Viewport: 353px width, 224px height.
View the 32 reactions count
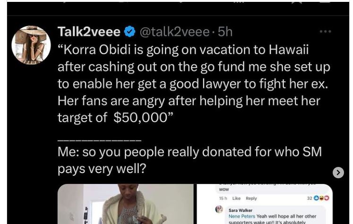pyautogui.click(x=310, y=199)
